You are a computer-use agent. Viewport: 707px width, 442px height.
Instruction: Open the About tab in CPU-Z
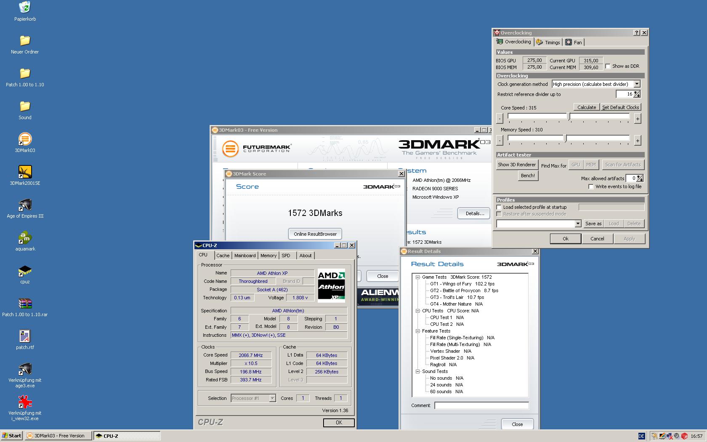coord(306,256)
